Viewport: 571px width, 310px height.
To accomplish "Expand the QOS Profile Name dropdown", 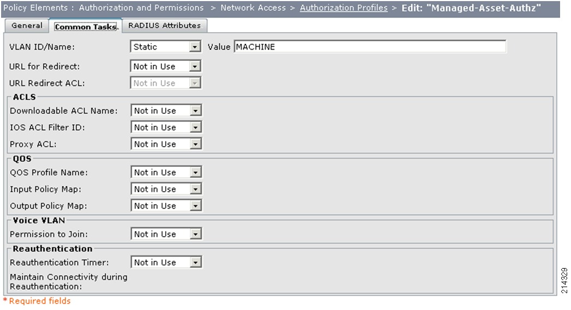I will click(x=166, y=173).
